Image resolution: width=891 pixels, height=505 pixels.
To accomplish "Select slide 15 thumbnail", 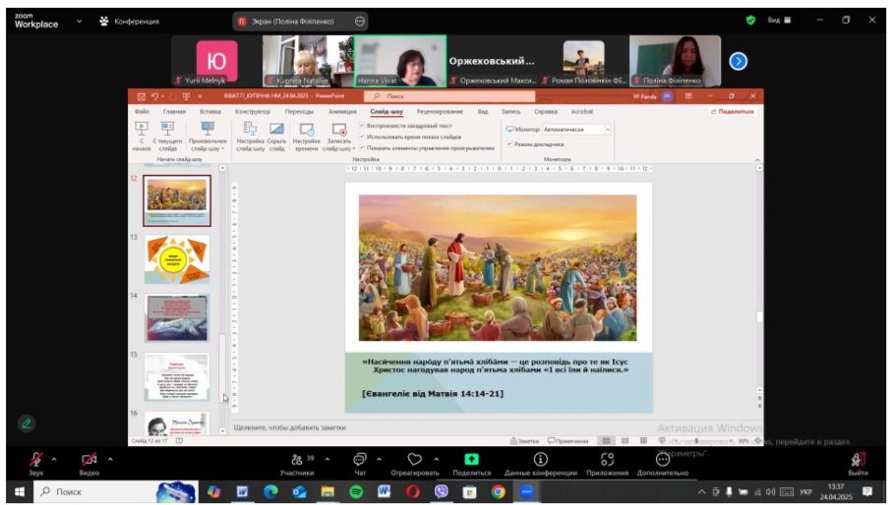I will 177,376.
